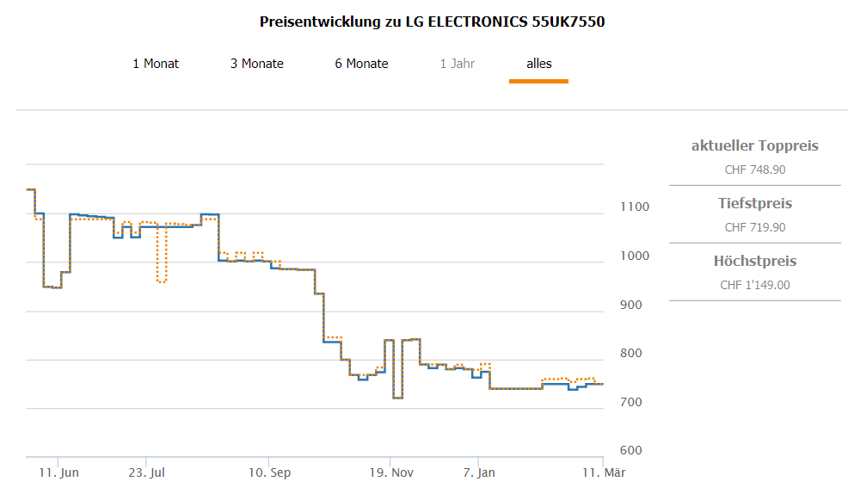Click the 11. Jun date label
Viewport: 848px width, 494px height.
(59, 472)
